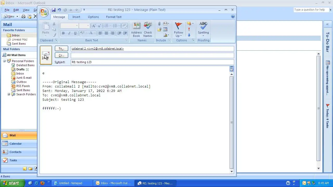Open the RSS Feeds folder
Screen dimensions: 333x187
point(23,86)
